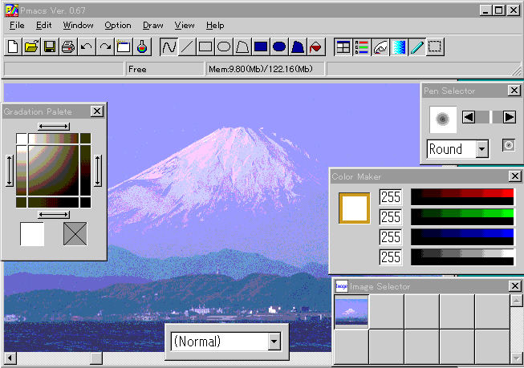Close the Pen Selector panel
This screenshot has width=524, height=368.
(x=514, y=90)
